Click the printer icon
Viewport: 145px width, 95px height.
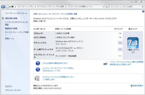tap(105, 63)
